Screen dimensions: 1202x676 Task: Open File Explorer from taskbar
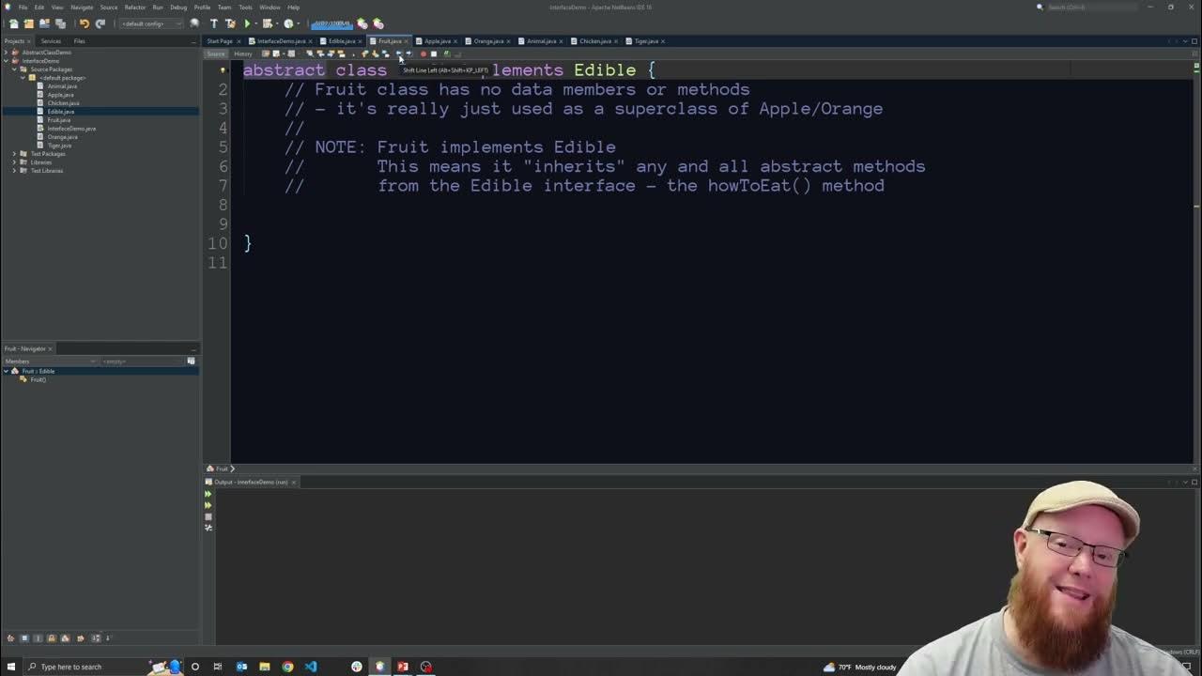point(265,667)
